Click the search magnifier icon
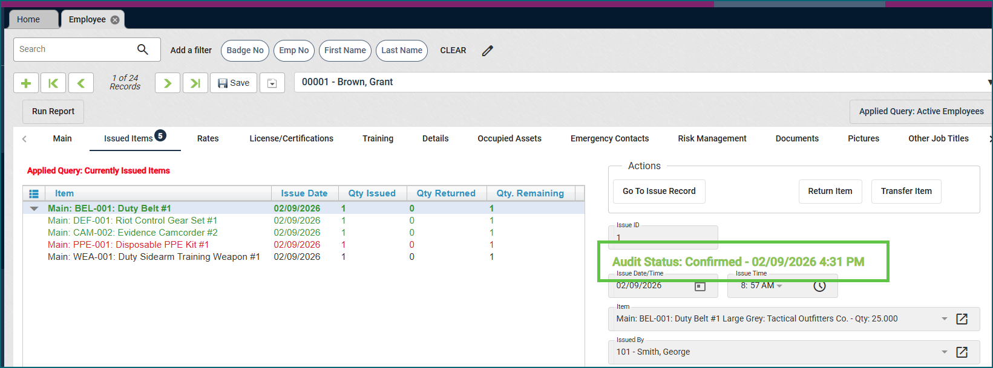Image resolution: width=993 pixels, height=368 pixels. click(143, 50)
